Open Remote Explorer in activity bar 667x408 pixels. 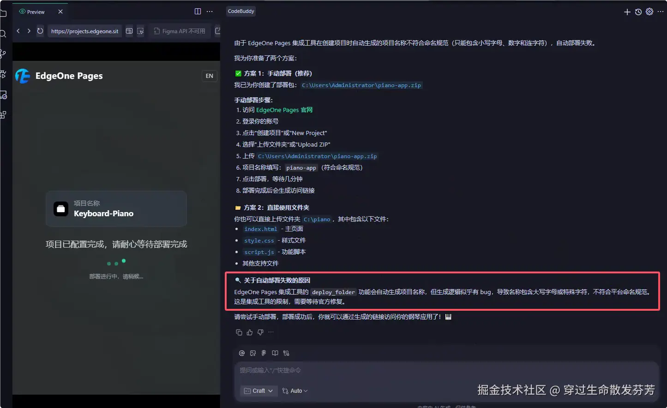tap(3, 95)
